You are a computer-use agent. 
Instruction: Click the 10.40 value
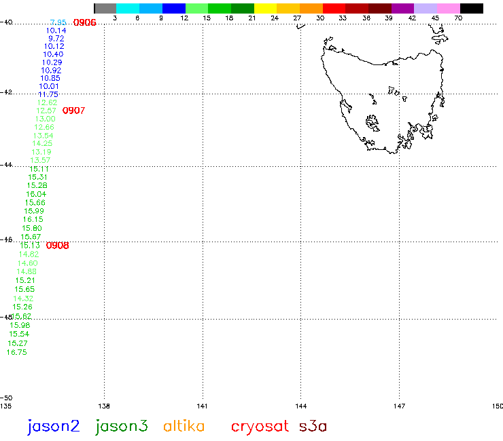pyautogui.click(x=53, y=54)
